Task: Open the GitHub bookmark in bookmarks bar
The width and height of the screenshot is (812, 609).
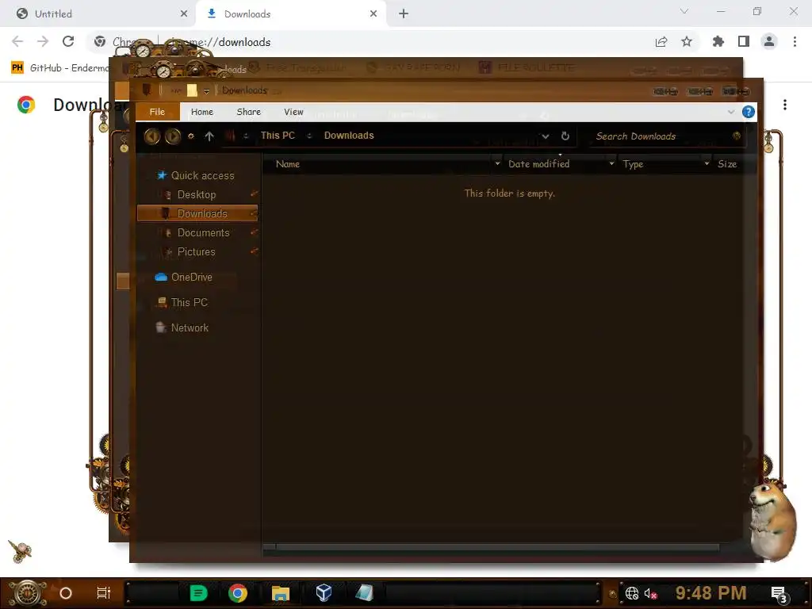Action: (59, 68)
